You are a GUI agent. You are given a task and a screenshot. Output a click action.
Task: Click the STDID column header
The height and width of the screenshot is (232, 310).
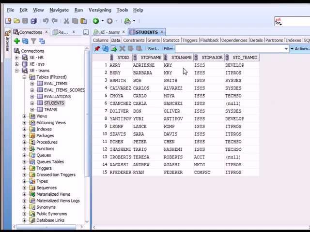(x=121, y=58)
